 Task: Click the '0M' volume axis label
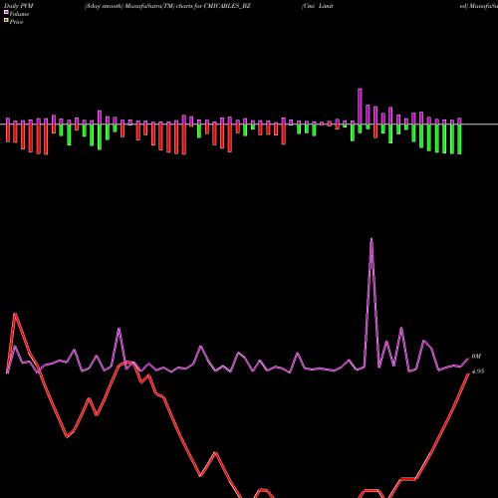476,357
